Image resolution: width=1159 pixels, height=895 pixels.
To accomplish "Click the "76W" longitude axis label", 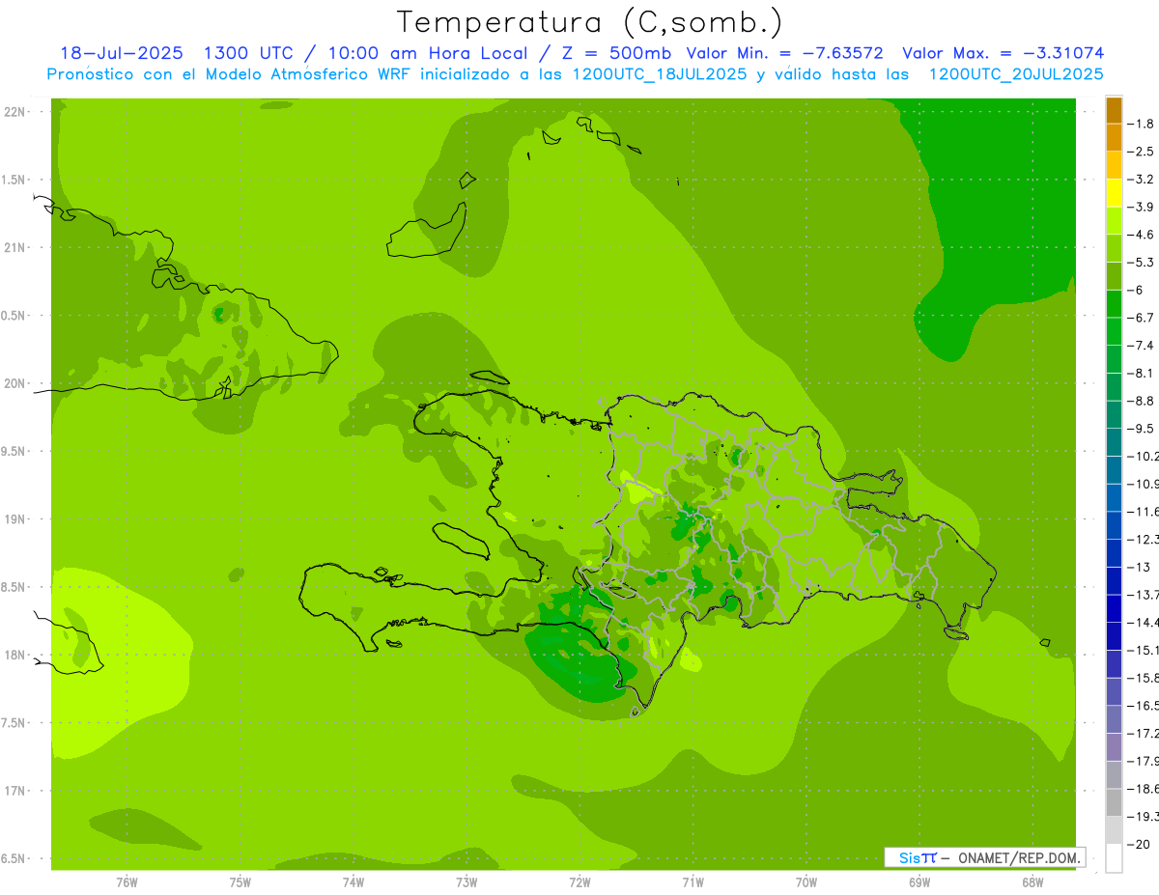I will [x=127, y=882].
